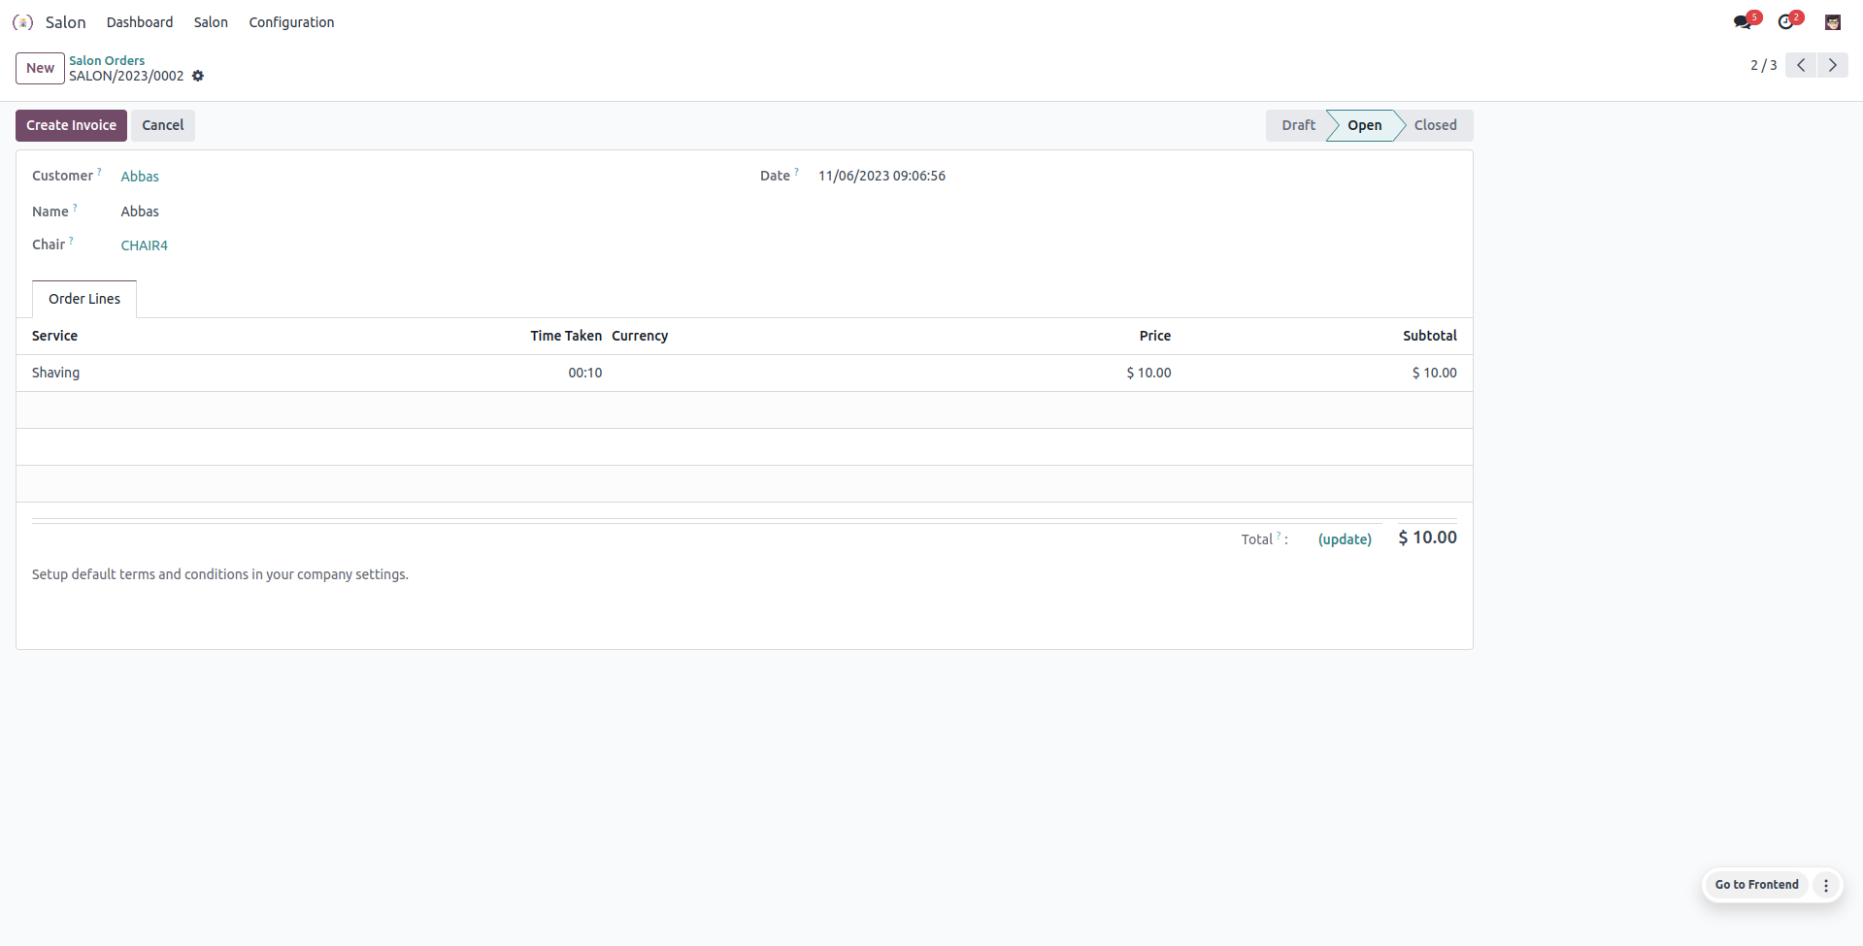
Task: Click the Name field value Abbas
Action: click(x=140, y=212)
